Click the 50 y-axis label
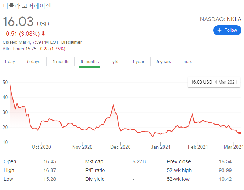Screen dimensions: 244x190 [x=5, y=83]
